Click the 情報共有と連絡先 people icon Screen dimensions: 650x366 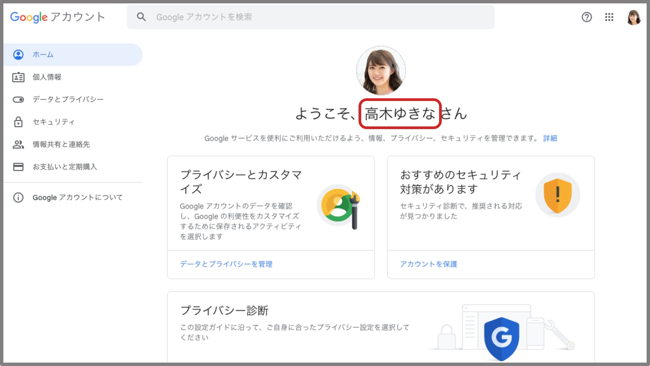18,144
